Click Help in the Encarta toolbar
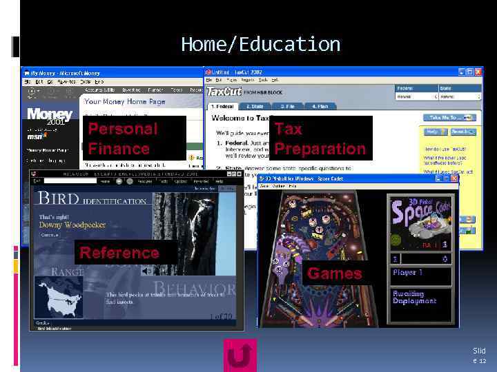Viewport: 497px width, 372px height. (x=220, y=181)
